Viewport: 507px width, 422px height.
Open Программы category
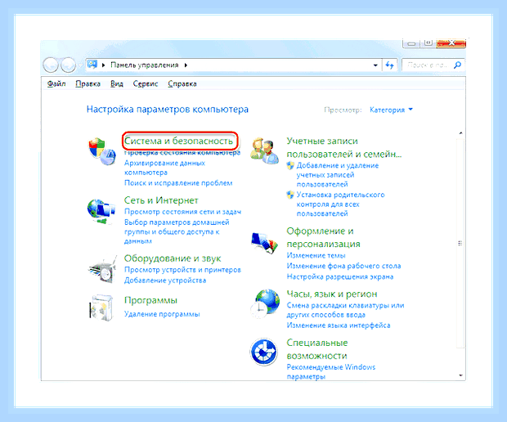pos(150,300)
